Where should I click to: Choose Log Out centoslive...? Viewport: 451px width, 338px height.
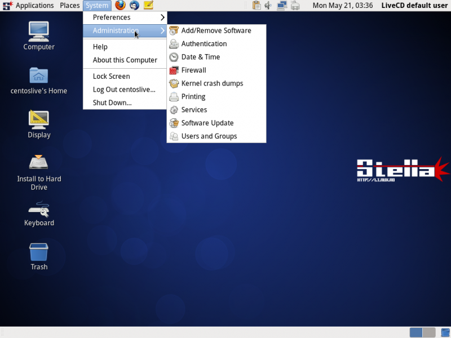coord(125,90)
